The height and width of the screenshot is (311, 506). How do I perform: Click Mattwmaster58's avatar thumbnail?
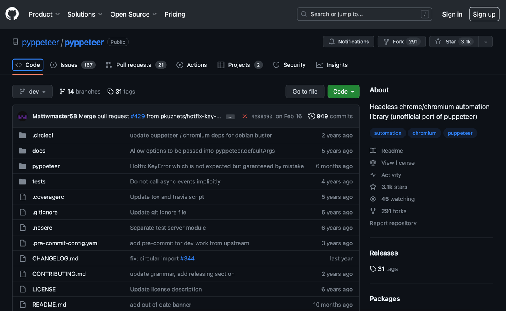click(23, 116)
